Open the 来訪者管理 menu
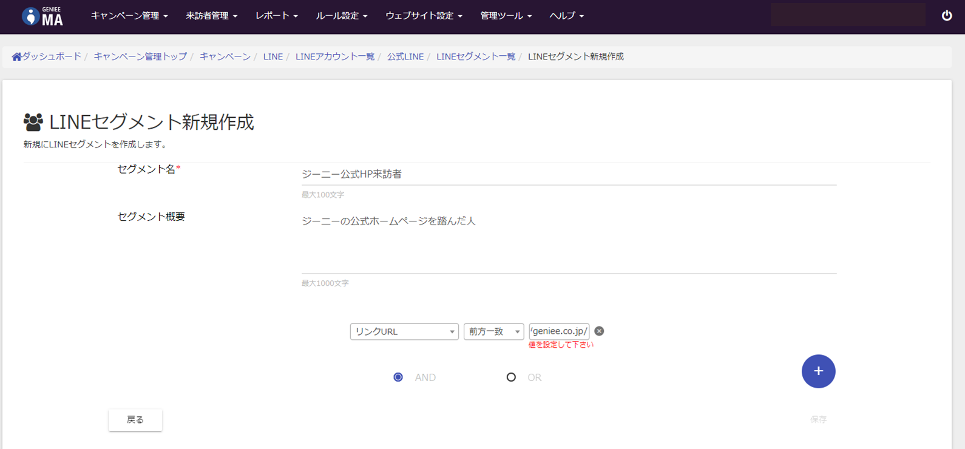The width and height of the screenshot is (965, 449). point(211,16)
